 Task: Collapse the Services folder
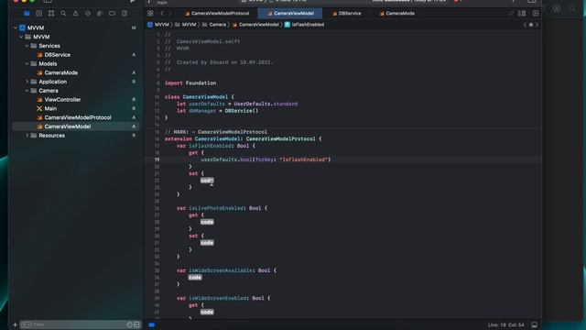[x=27, y=46]
